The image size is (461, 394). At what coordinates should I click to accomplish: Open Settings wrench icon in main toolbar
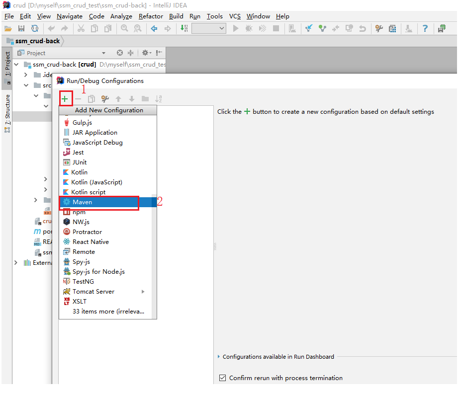[x=379, y=28]
